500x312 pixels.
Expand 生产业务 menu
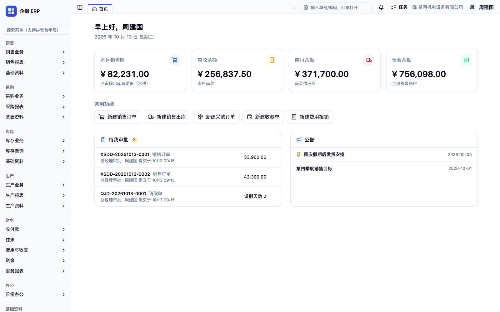(36, 185)
